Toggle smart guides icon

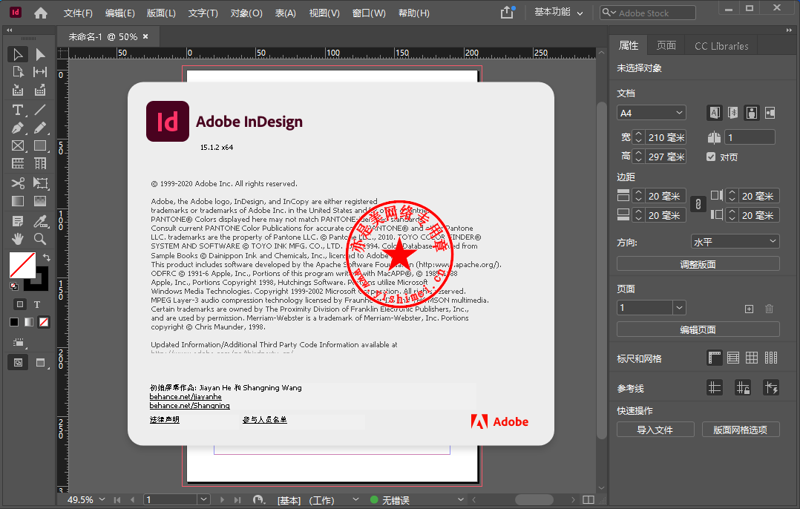coord(771,388)
